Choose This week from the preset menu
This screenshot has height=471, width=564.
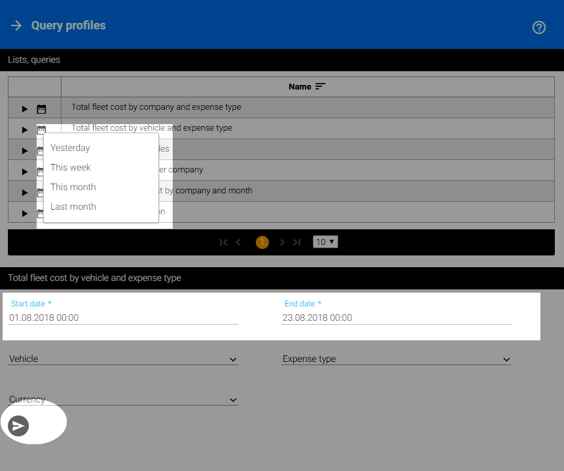pos(71,167)
